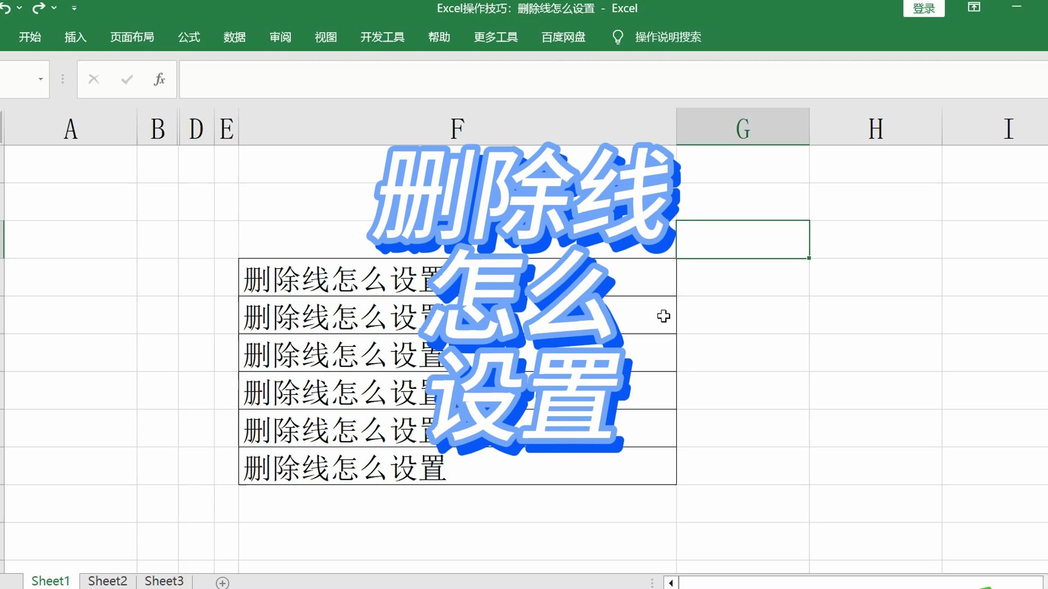Switch to the Sheet2 tab
This screenshot has width=1048, height=589.
coord(107,581)
